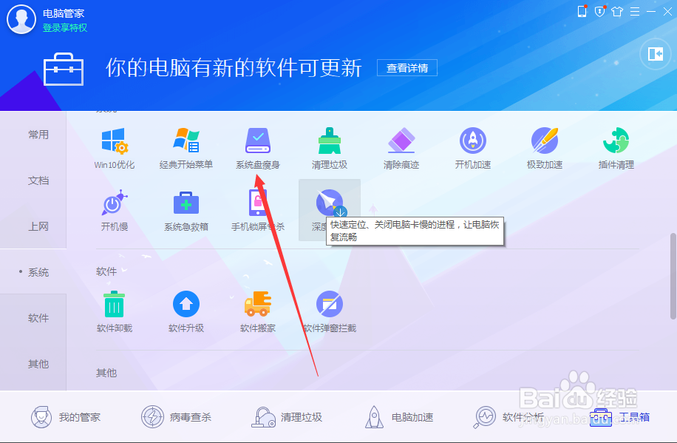Open the 系统盘瘦身 disk slimming tool
This screenshot has height=443, width=677.
pyautogui.click(x=257, y=146)
